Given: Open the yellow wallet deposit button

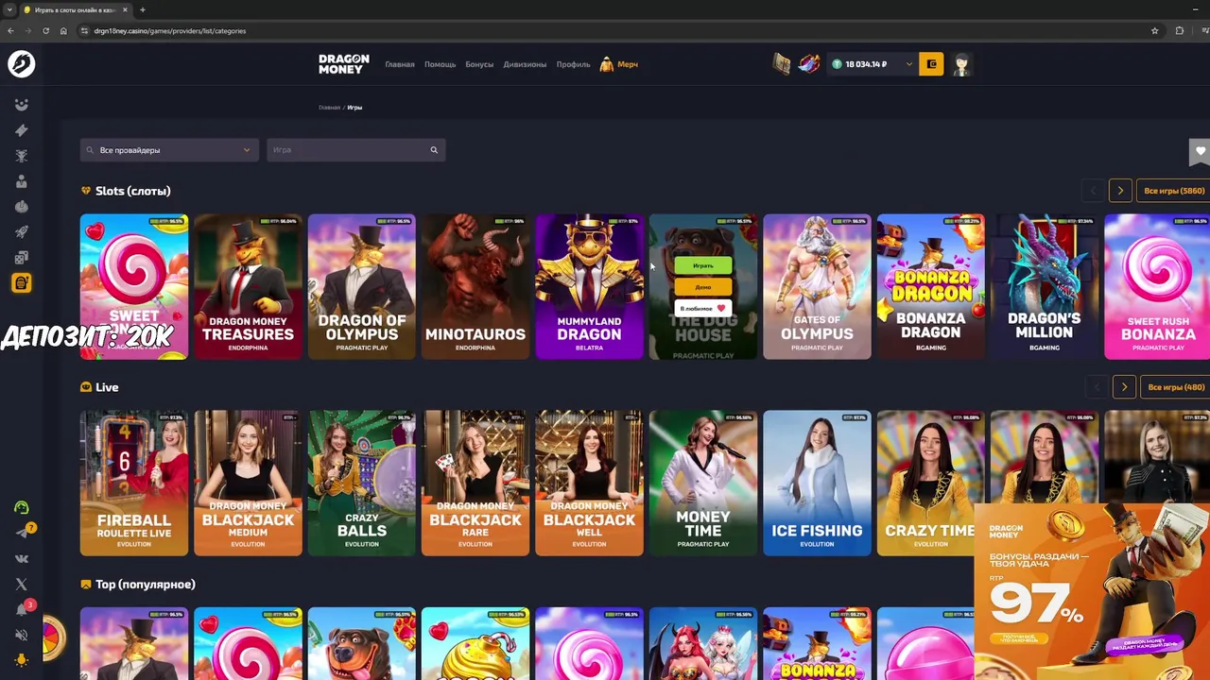Looking at the screenshot, I should [931, 64].
